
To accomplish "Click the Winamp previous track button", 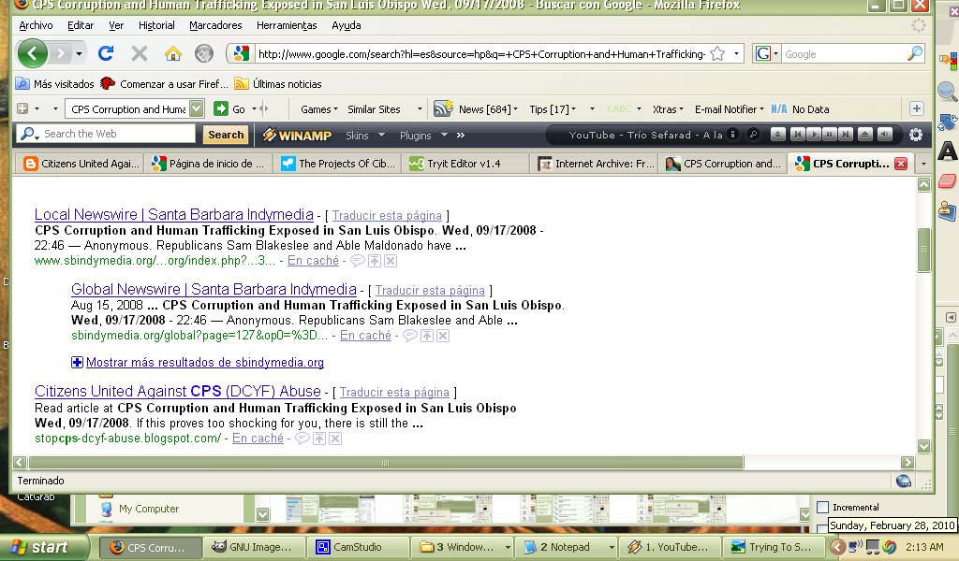I will tap(798, 135).
